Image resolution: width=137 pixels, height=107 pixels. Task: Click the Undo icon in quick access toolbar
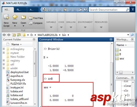(x=70, y=10)
